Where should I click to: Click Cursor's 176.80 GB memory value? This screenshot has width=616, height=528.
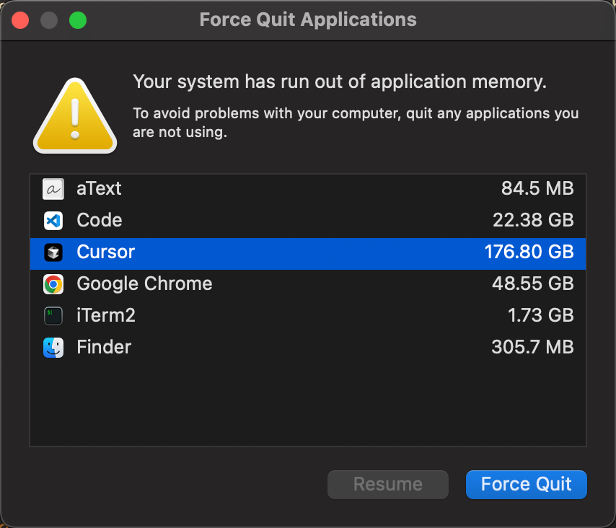pyautogui.click(x=529, y=252)
